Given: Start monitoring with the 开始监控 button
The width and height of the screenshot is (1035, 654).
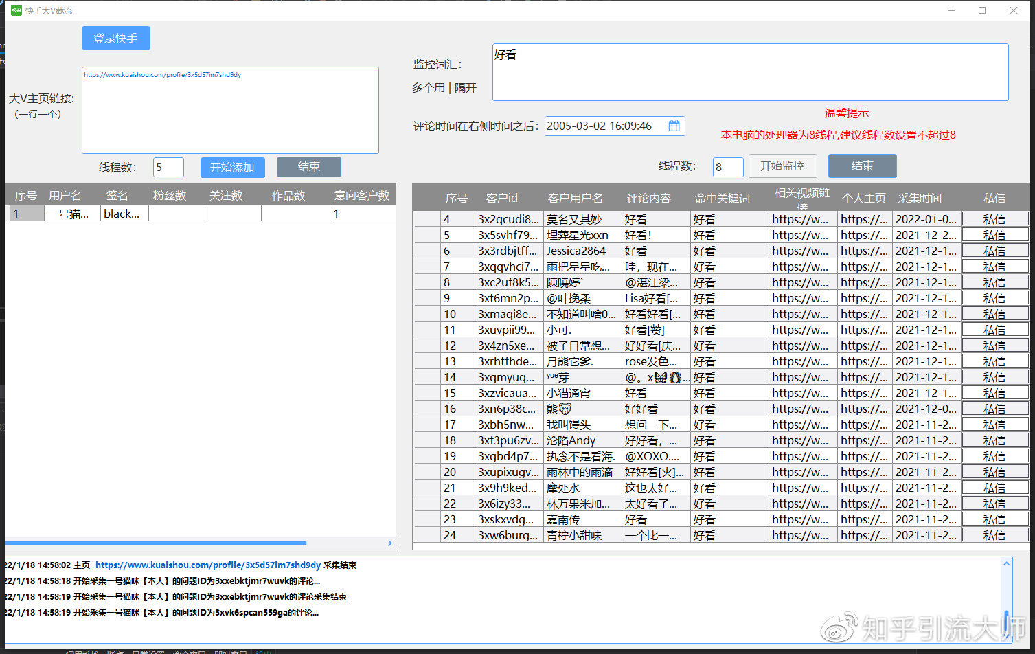Looking at the screenshot, I should 782,166.
